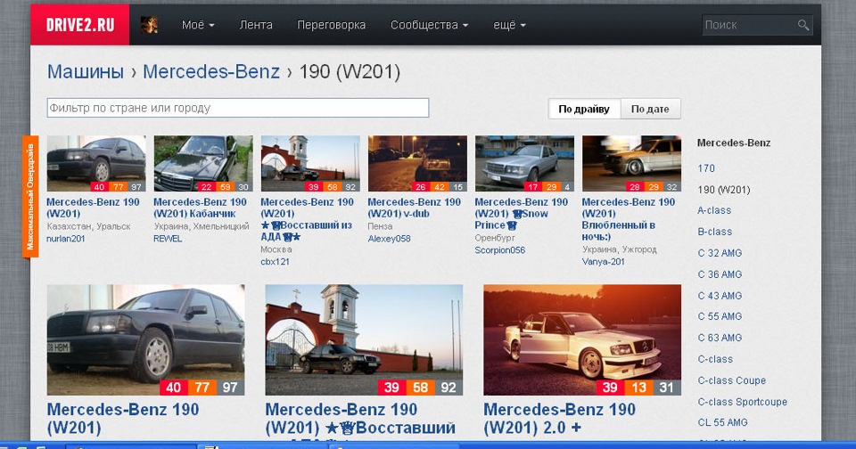Open Mercedes-Benz 190 (W201) Кабанчик link
The width and height of the screenshot is (856, 449).
click(x=201, y=208)
